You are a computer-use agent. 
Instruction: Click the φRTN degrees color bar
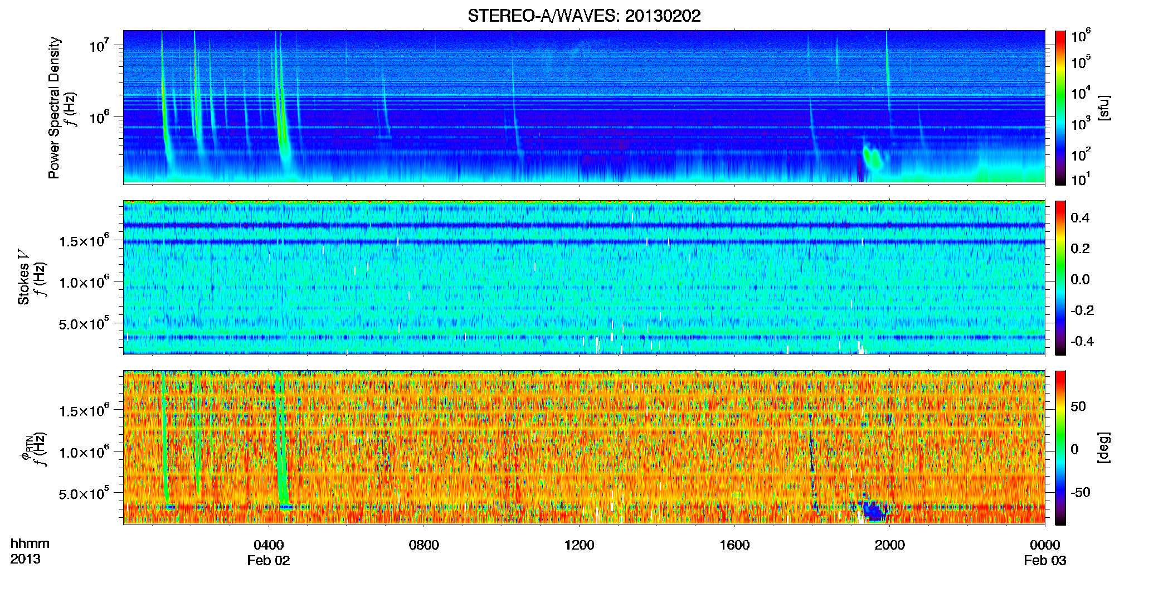click(x=1060, y=448)
